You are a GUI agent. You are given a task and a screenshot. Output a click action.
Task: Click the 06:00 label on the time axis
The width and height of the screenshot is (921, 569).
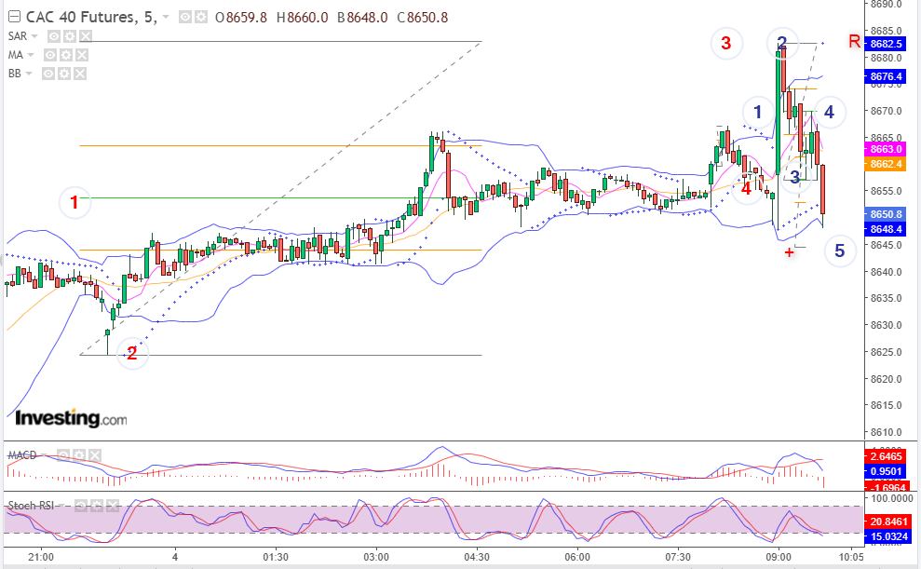pos(577,557)
